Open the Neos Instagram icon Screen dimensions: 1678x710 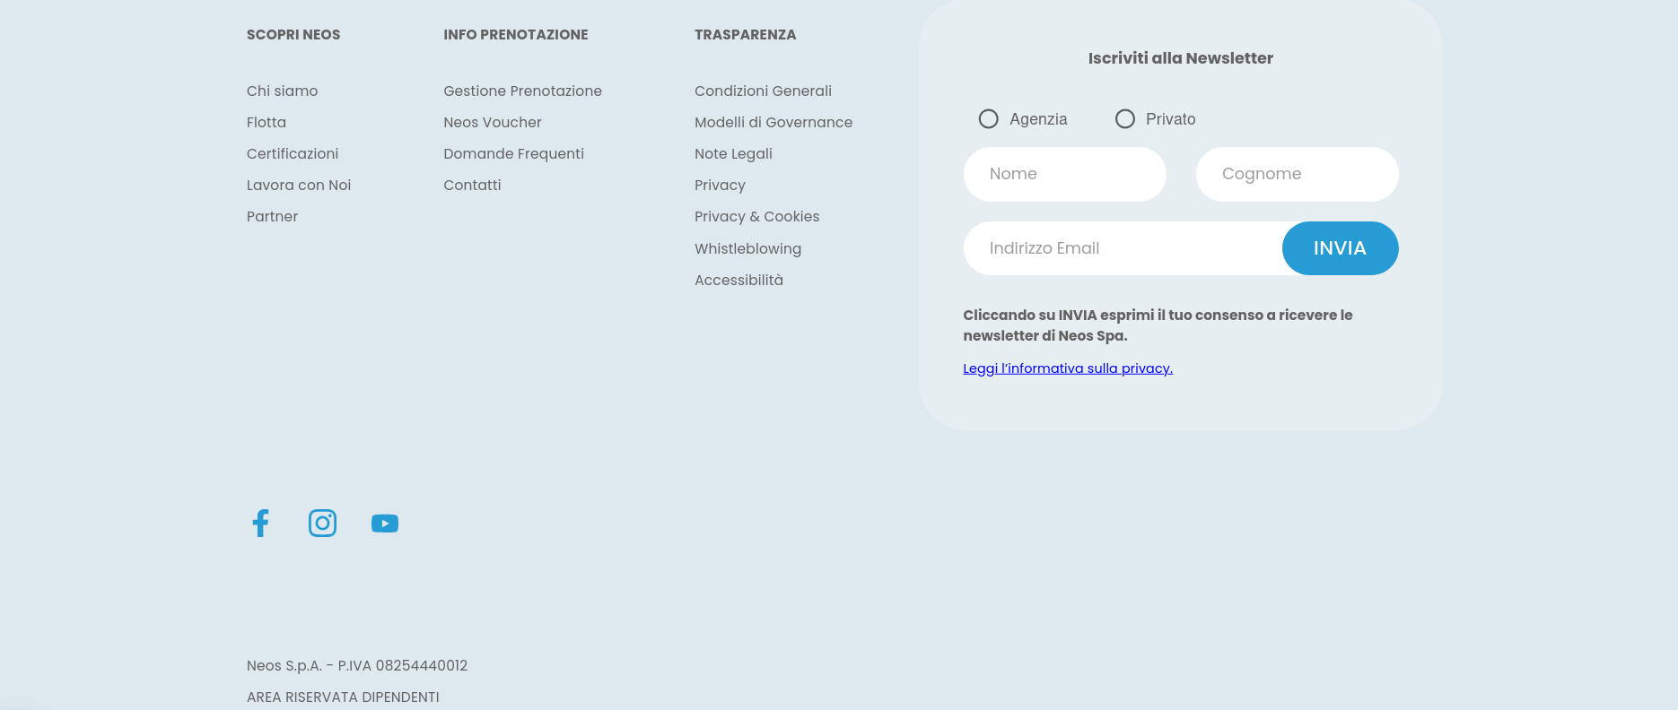pyautogui.click(x=322, y=523)
